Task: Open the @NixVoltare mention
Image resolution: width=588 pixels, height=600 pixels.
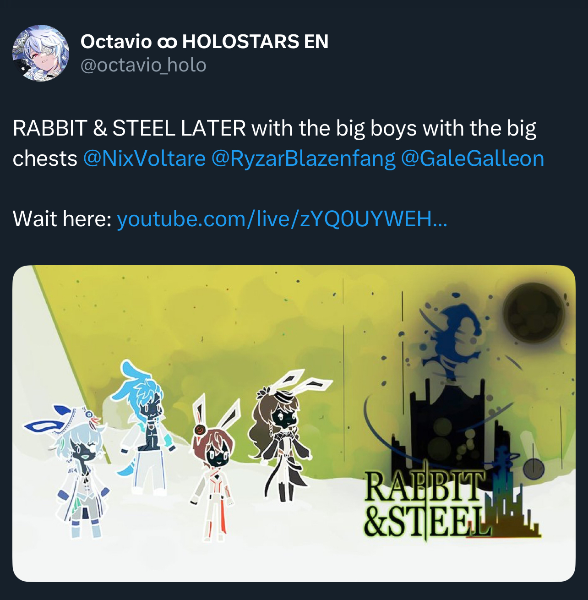Action: [x=144, y=158]
